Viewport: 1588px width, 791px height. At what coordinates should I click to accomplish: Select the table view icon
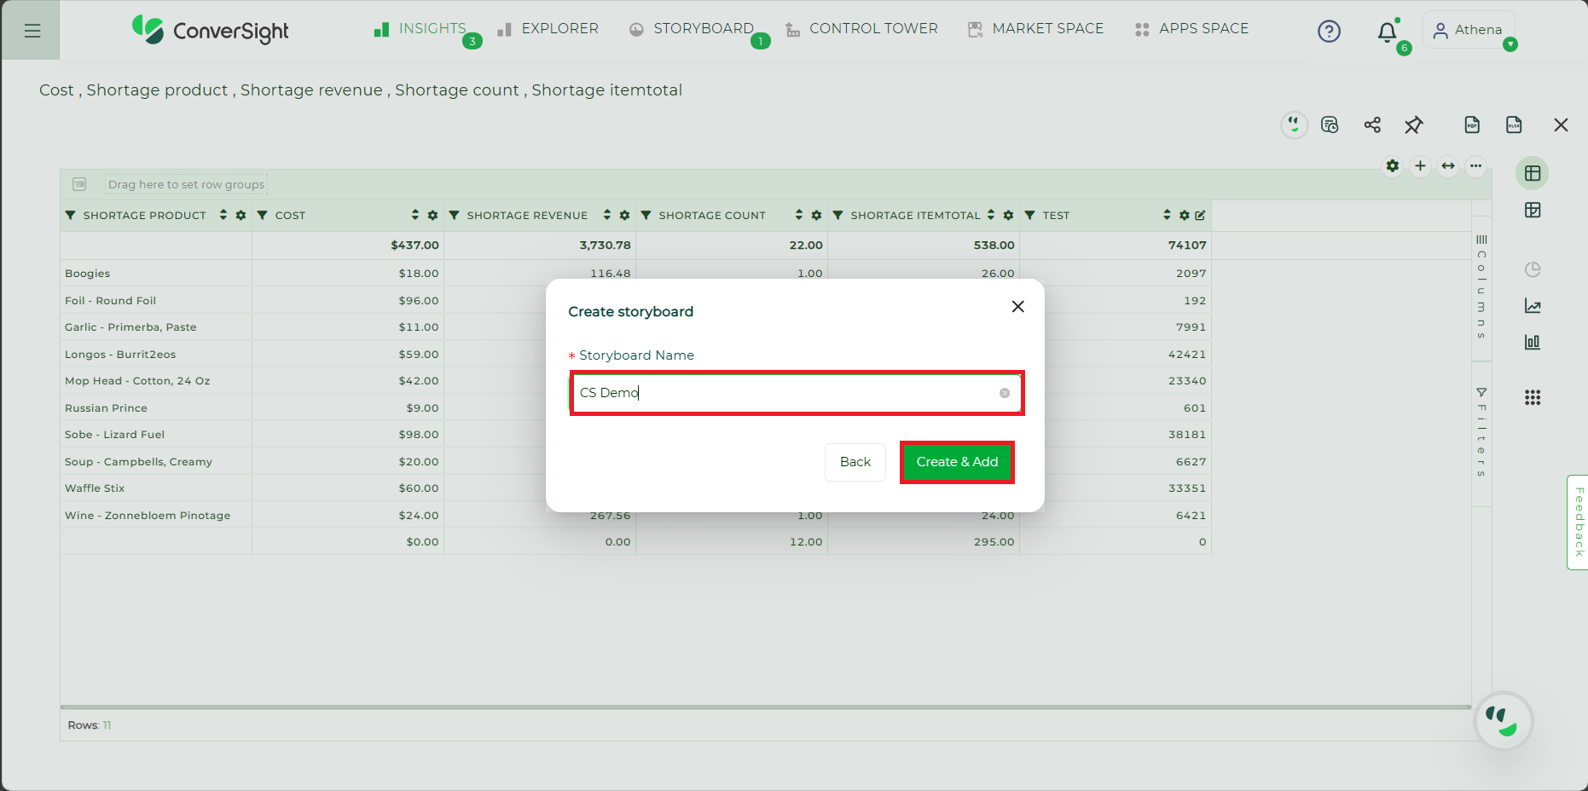(1533, 174)
